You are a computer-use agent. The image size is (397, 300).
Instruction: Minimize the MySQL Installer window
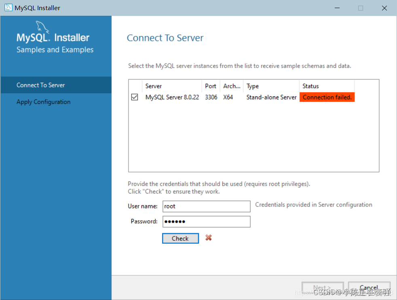click(337, 8)
